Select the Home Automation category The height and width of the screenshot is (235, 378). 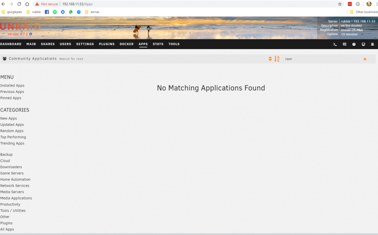[15, 179]
